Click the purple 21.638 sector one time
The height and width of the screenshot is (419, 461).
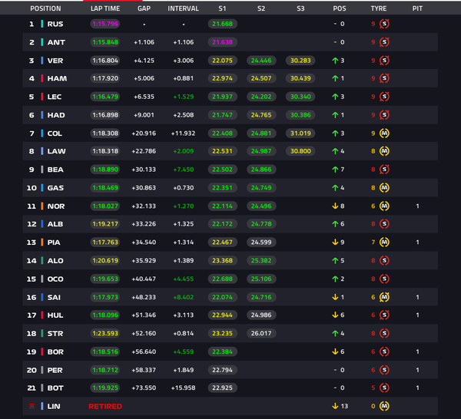click(222, 42)
